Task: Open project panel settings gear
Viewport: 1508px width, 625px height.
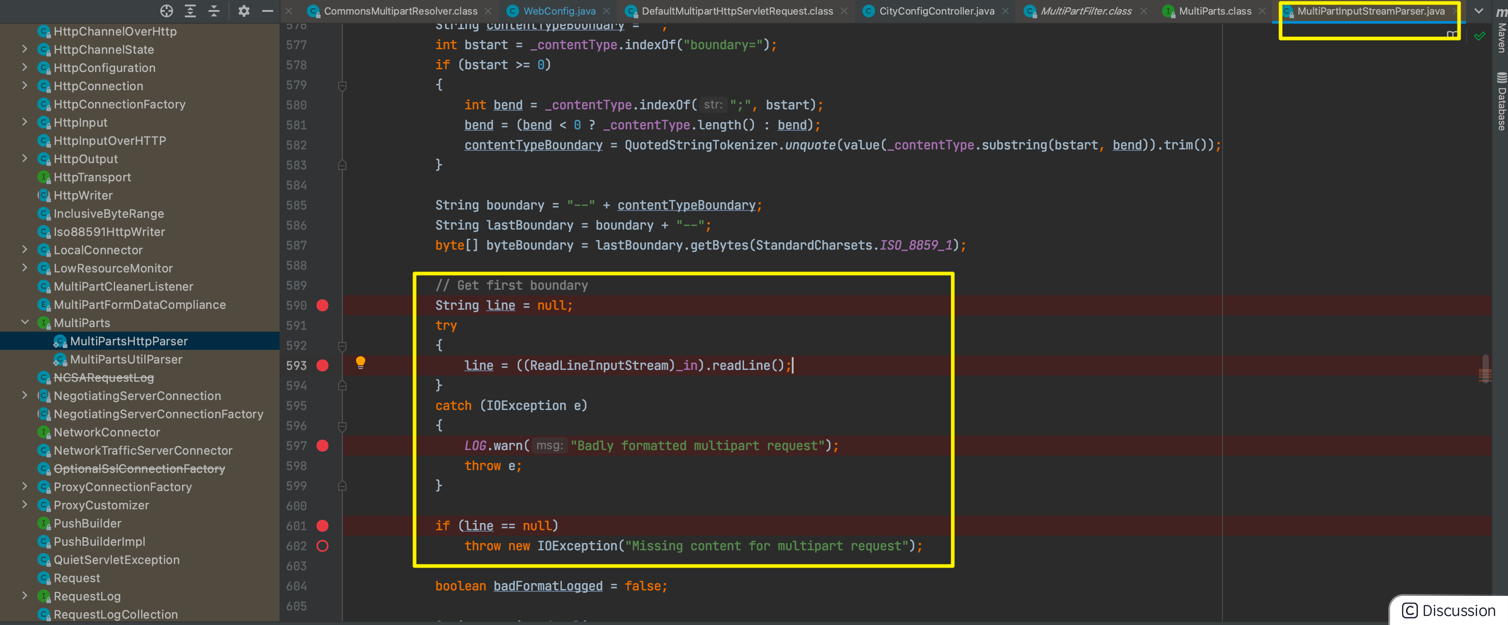Action: click(x=244, y=10)
